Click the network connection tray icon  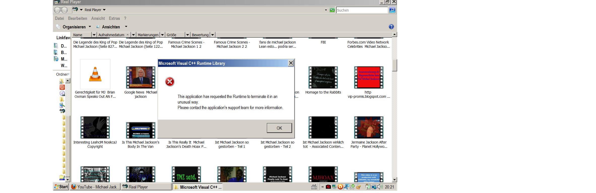[x=374, y=187]
